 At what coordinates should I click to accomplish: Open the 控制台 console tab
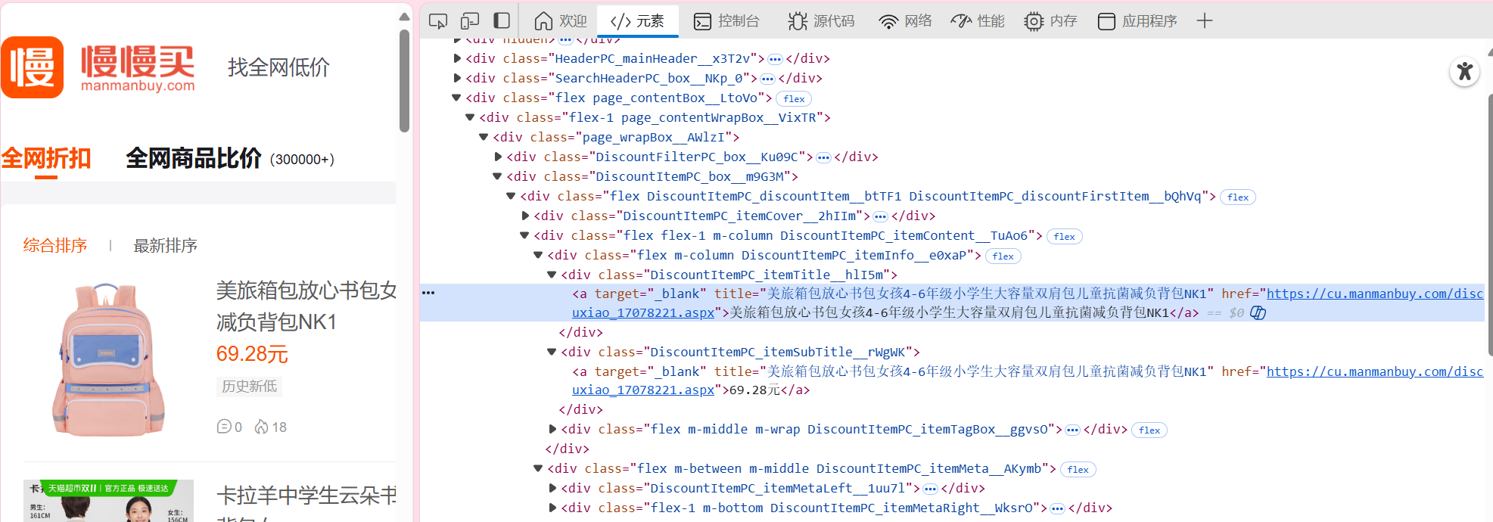(x=726, y=21)
